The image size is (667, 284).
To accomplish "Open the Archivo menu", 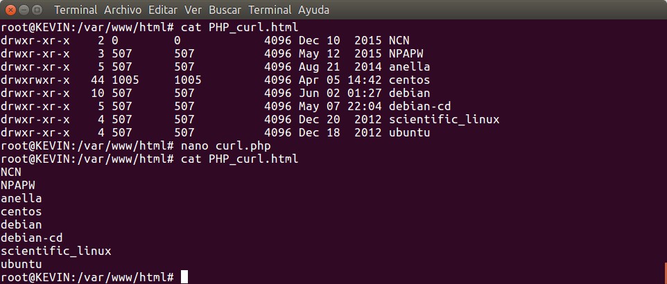I will tap(123, 10).
